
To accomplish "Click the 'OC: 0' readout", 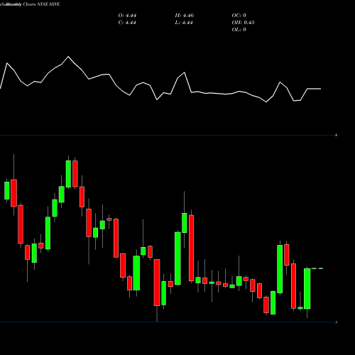I will coord(239,16).
